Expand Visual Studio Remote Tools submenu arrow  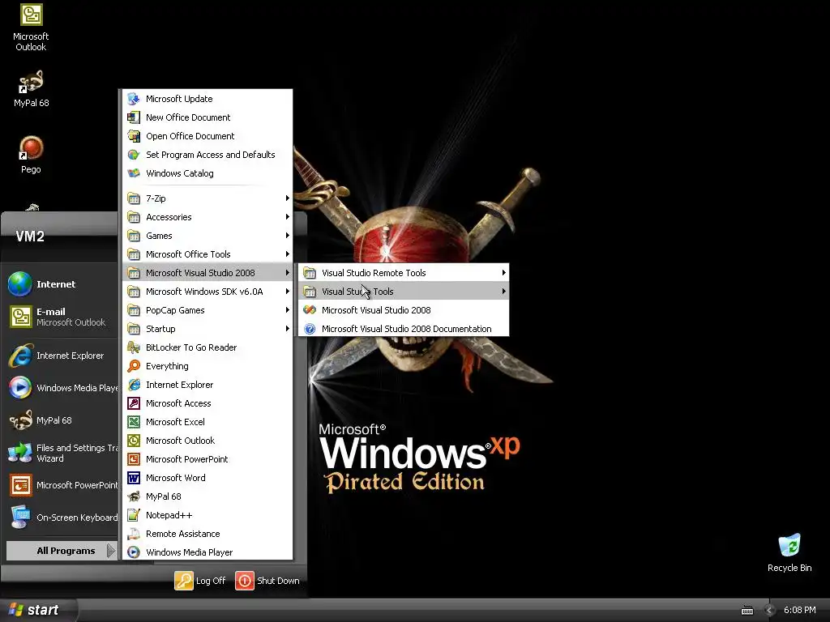pyautogui.click(x=503, y=273)
